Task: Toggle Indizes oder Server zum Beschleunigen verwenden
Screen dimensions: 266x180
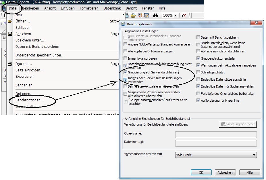Action: [x=125, y=79]
